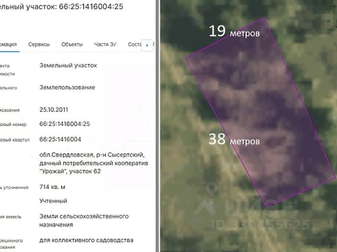Image resolution: width=337 pixels, height=252 pixels.
Task: Click the vertical divider between panel and map
Action: [158, 126]
